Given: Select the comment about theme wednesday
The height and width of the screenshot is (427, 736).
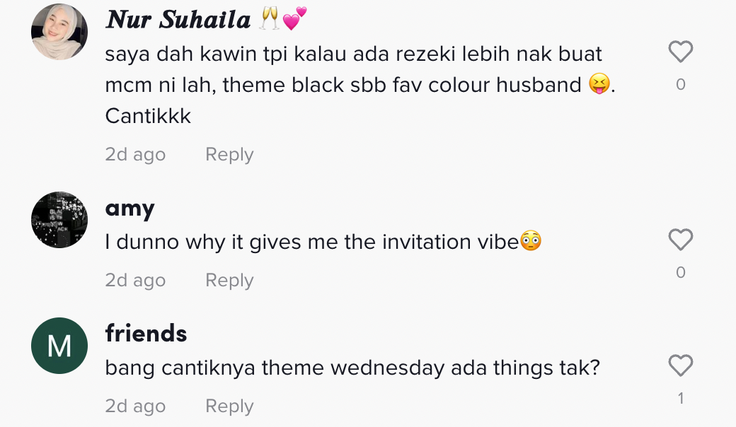Looking at the screenshot, I should click(x=352, y=368).
